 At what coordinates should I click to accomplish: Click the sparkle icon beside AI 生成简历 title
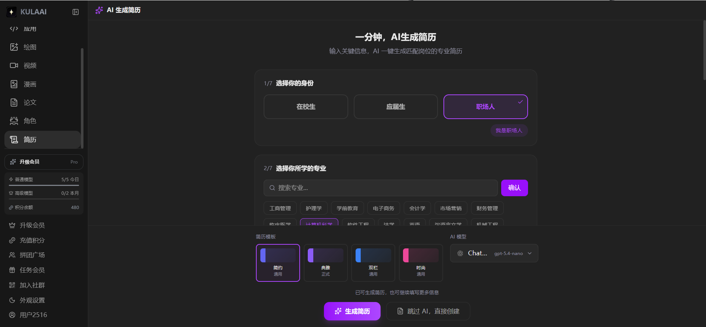tap(99, 10)
